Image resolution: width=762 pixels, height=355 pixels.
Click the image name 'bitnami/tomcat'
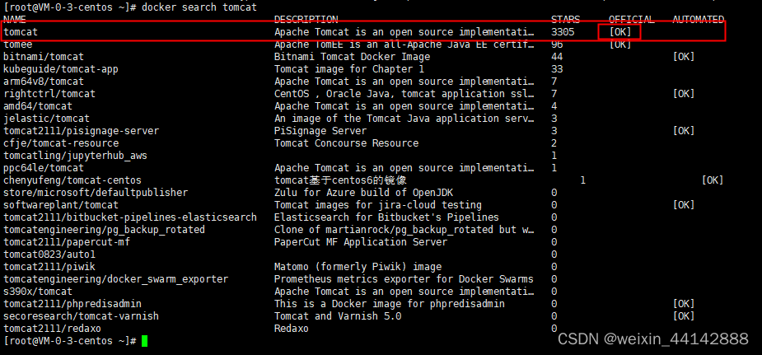click(44, 57)
